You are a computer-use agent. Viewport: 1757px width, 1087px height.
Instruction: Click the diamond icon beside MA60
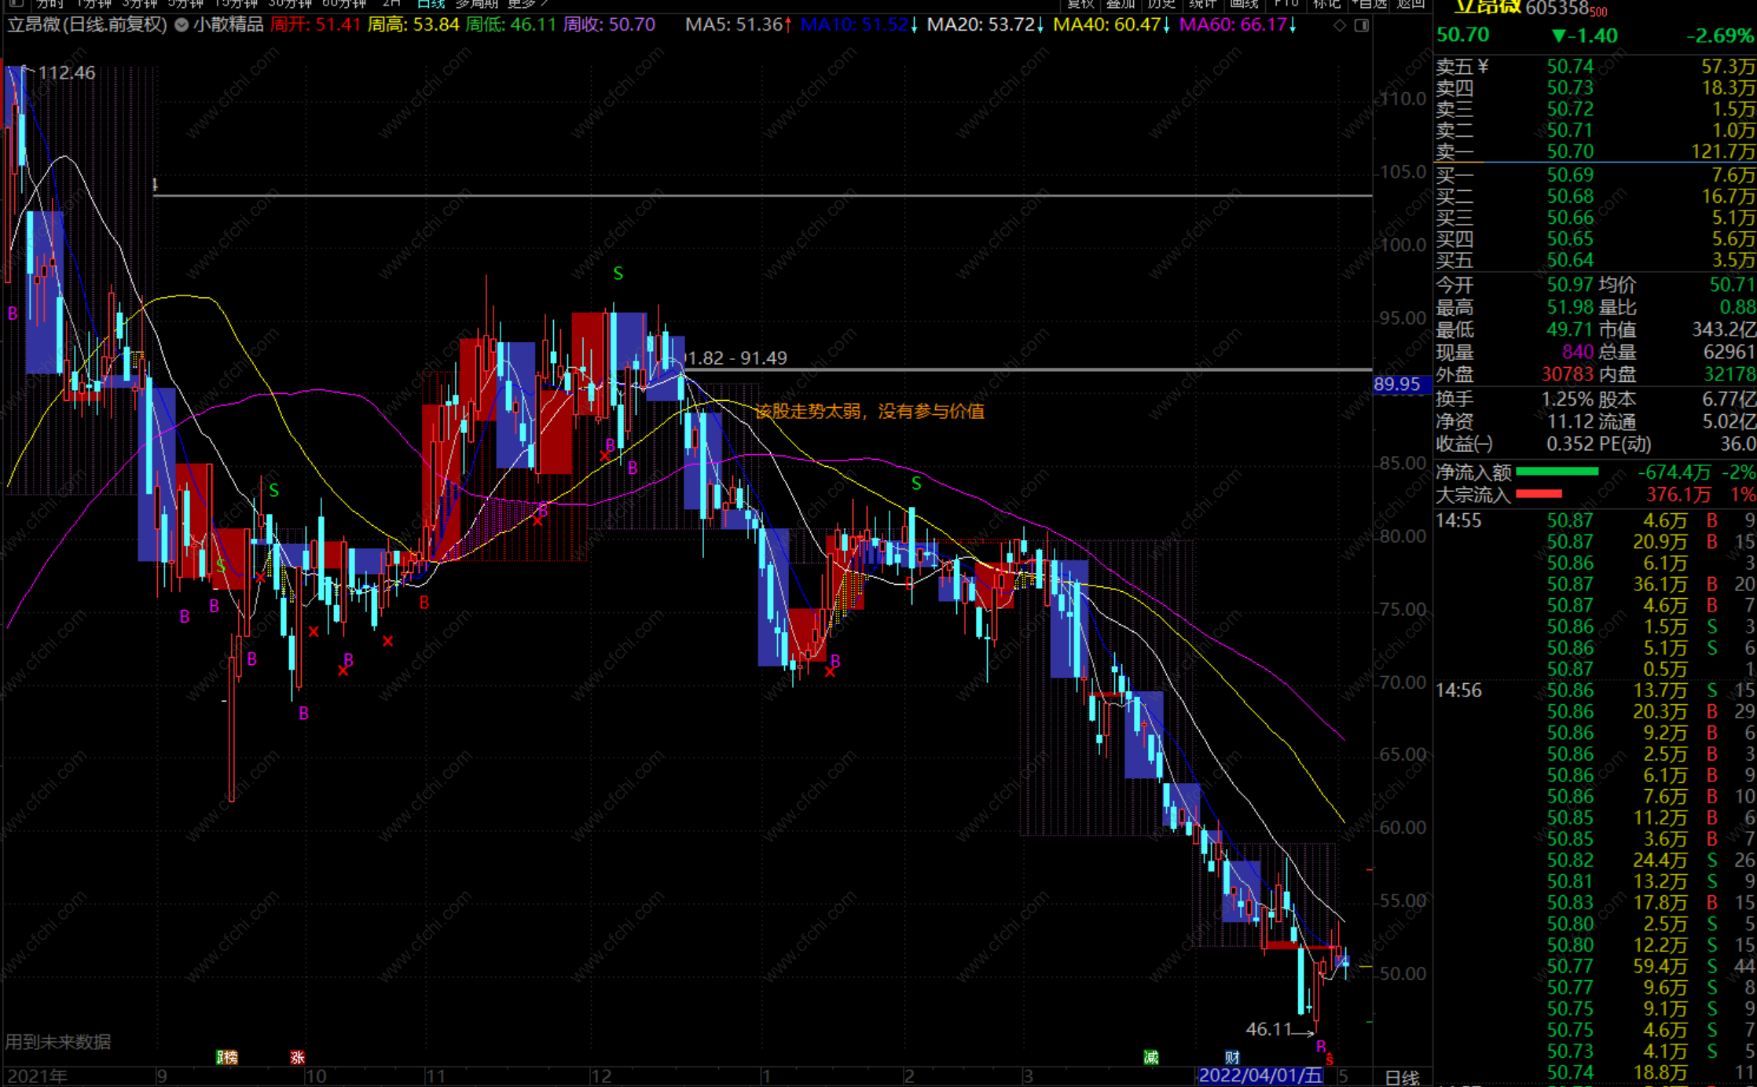1340,25
